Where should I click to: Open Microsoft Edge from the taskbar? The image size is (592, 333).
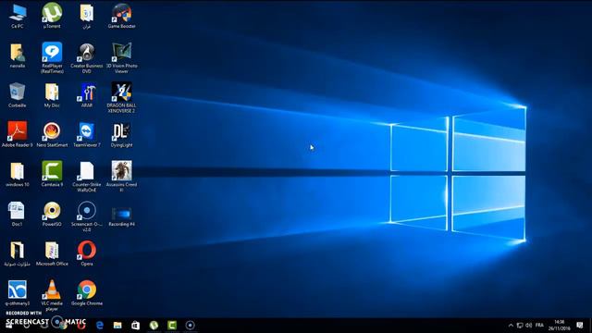click(100, 325)
